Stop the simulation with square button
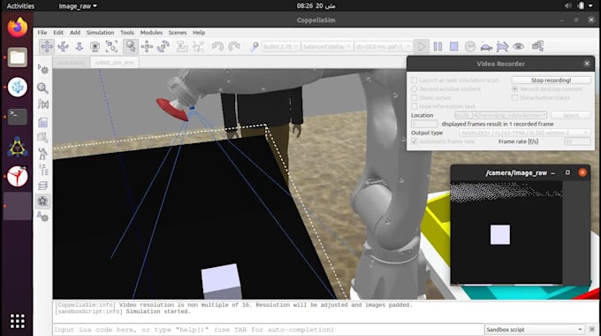Viewport: 601px width, 336px height. [x=453, y=46]
